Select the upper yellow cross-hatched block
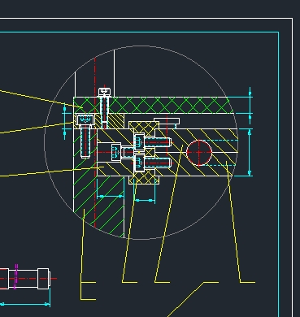The image size is (300, 317). [143, 128]
